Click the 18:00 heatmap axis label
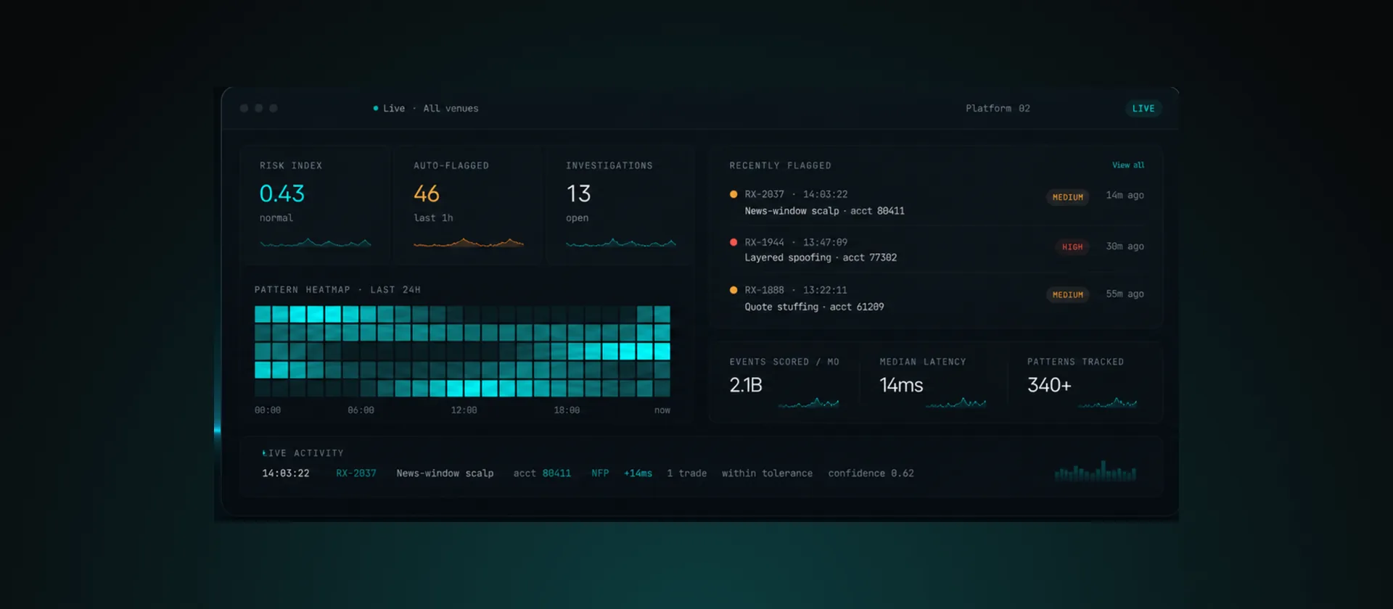This screenshot has height=609, width=1393. pyautogui.click(x=567, y=410)
